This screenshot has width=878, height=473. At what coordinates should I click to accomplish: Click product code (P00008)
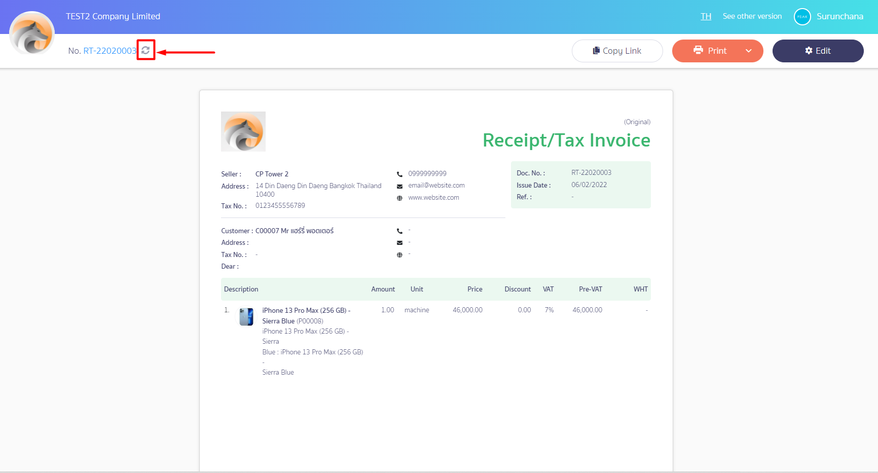click(x=310, y=321)
